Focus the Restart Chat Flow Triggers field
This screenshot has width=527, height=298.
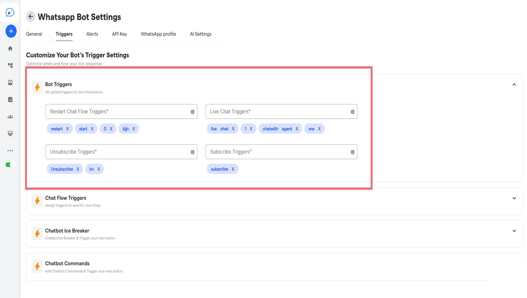tap(121, 112)
